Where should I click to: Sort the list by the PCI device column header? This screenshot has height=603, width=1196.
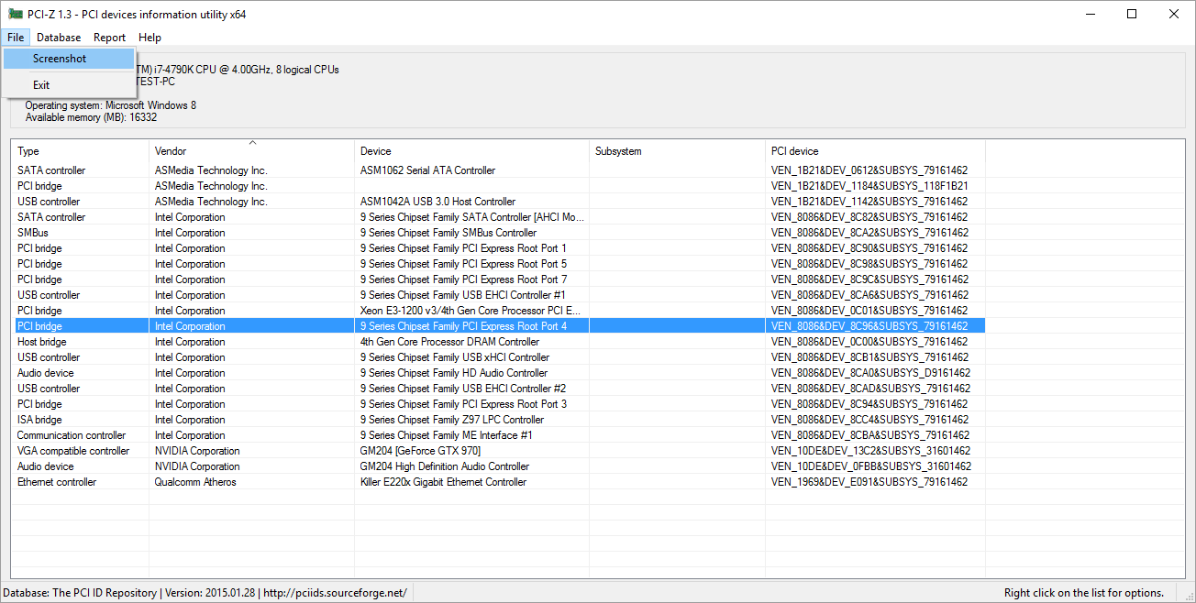pyautogui.click(x=875, y=151)
